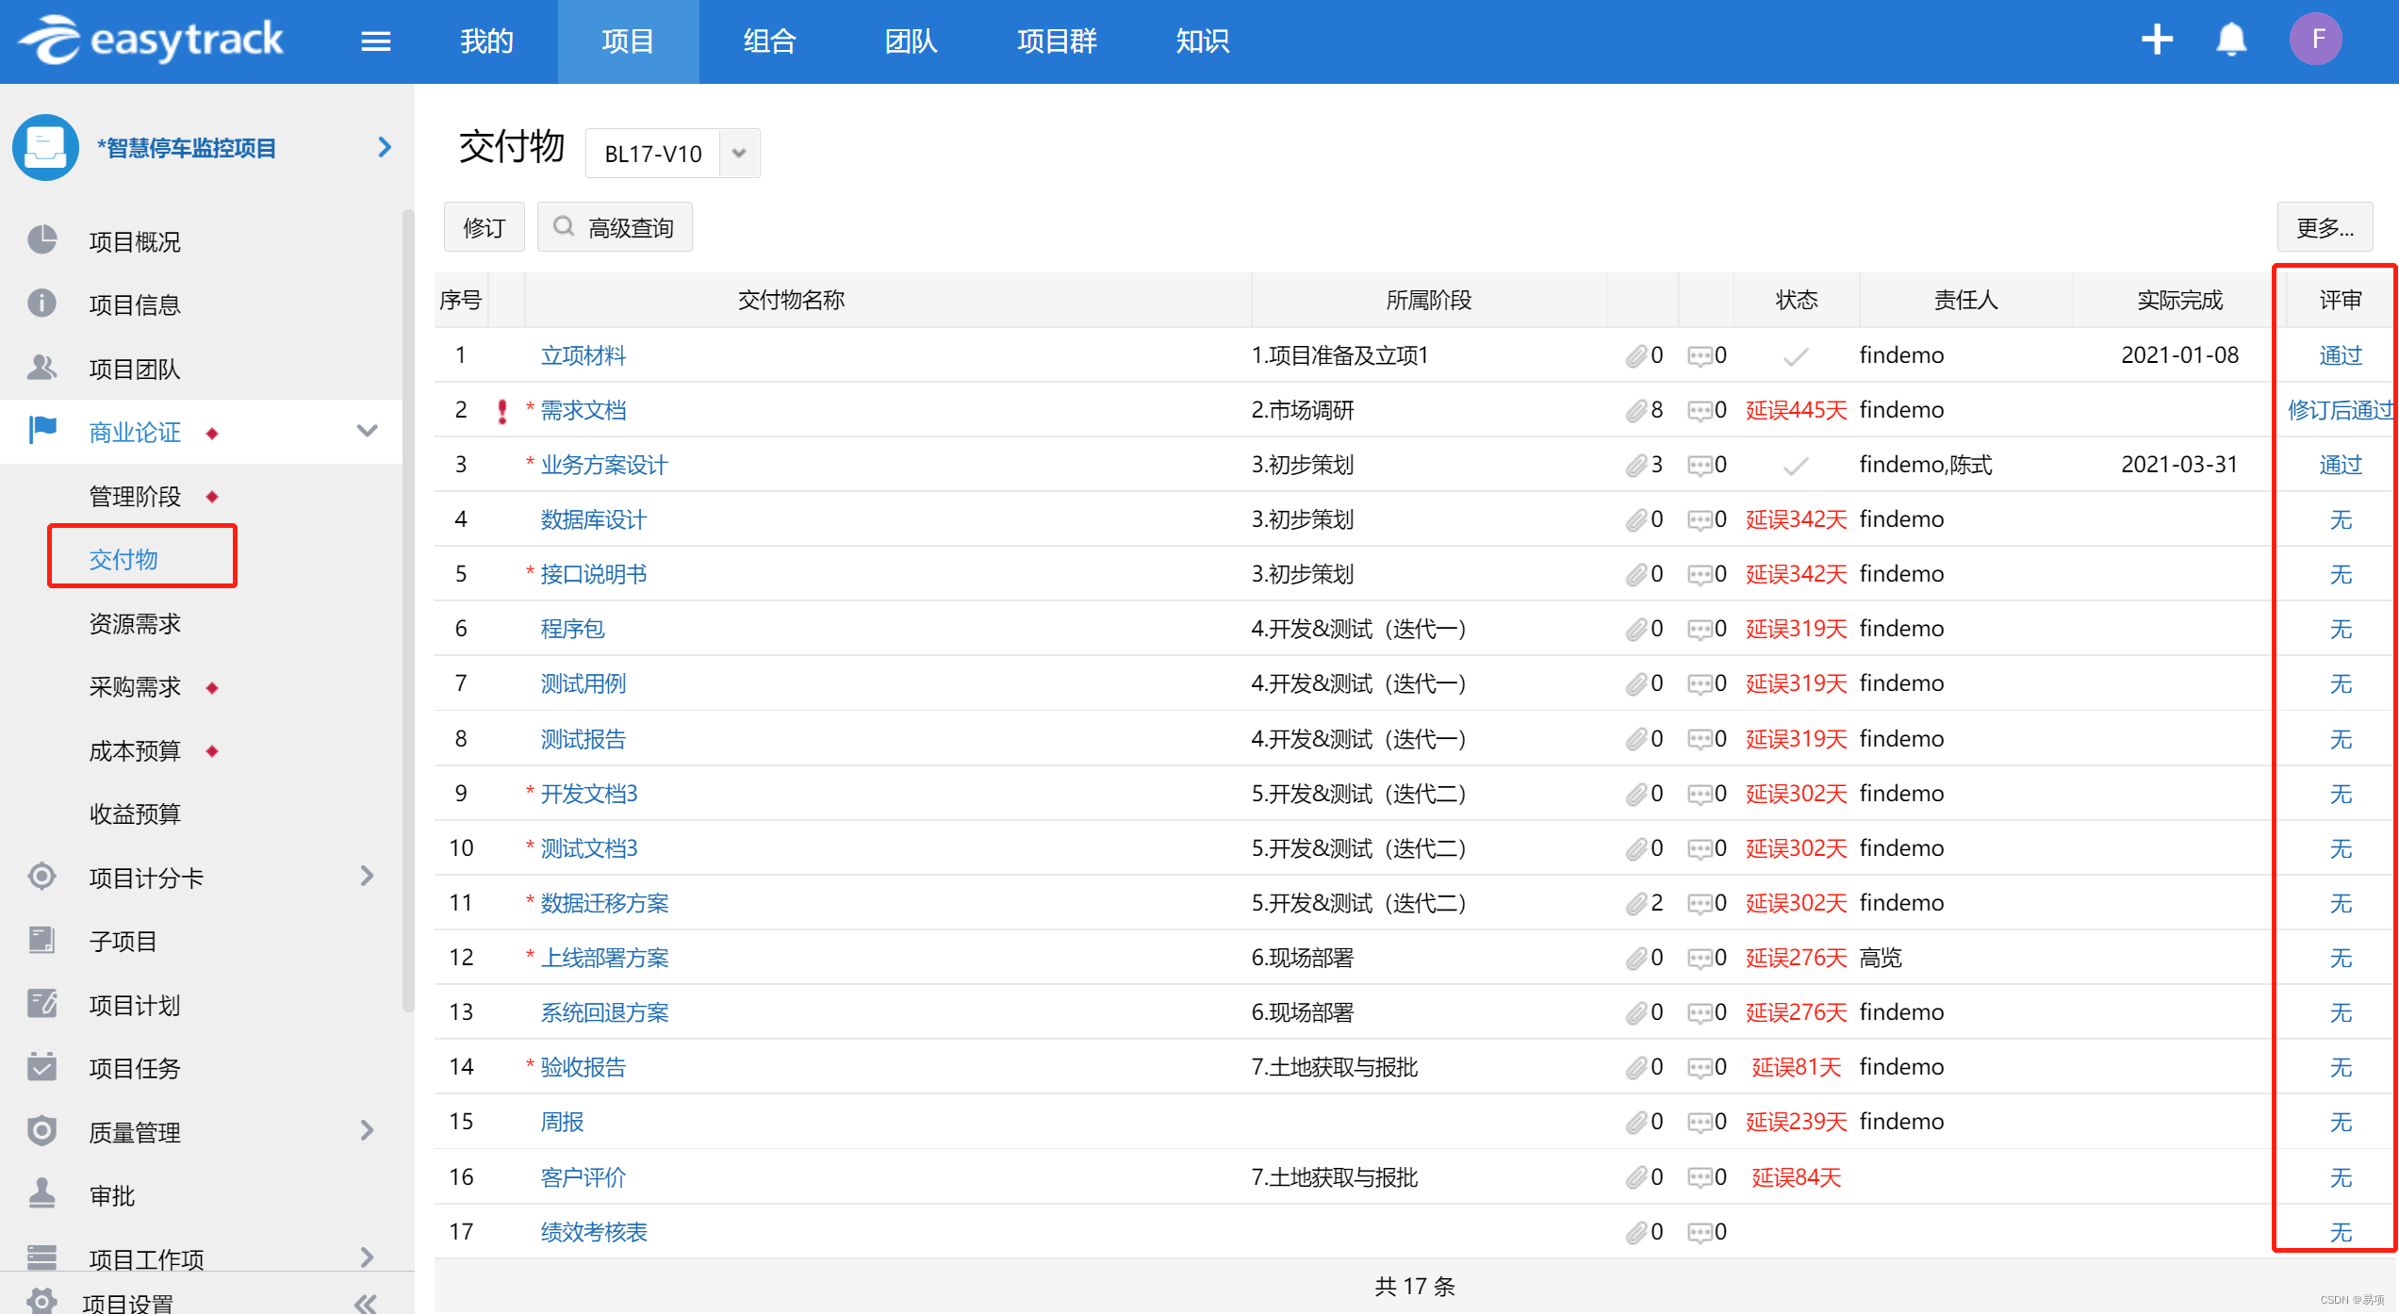Expand the 质量管理 submenu
Screen dimensions: 2399x1314
[368, 1130]
